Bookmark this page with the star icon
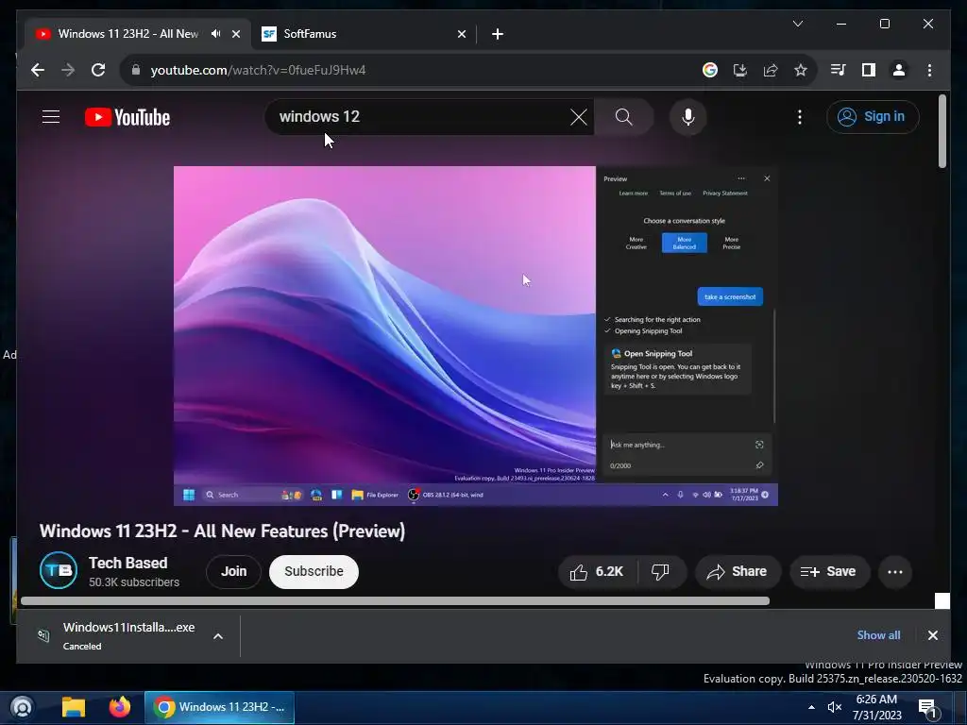967x725 pixels. [801, 70]
